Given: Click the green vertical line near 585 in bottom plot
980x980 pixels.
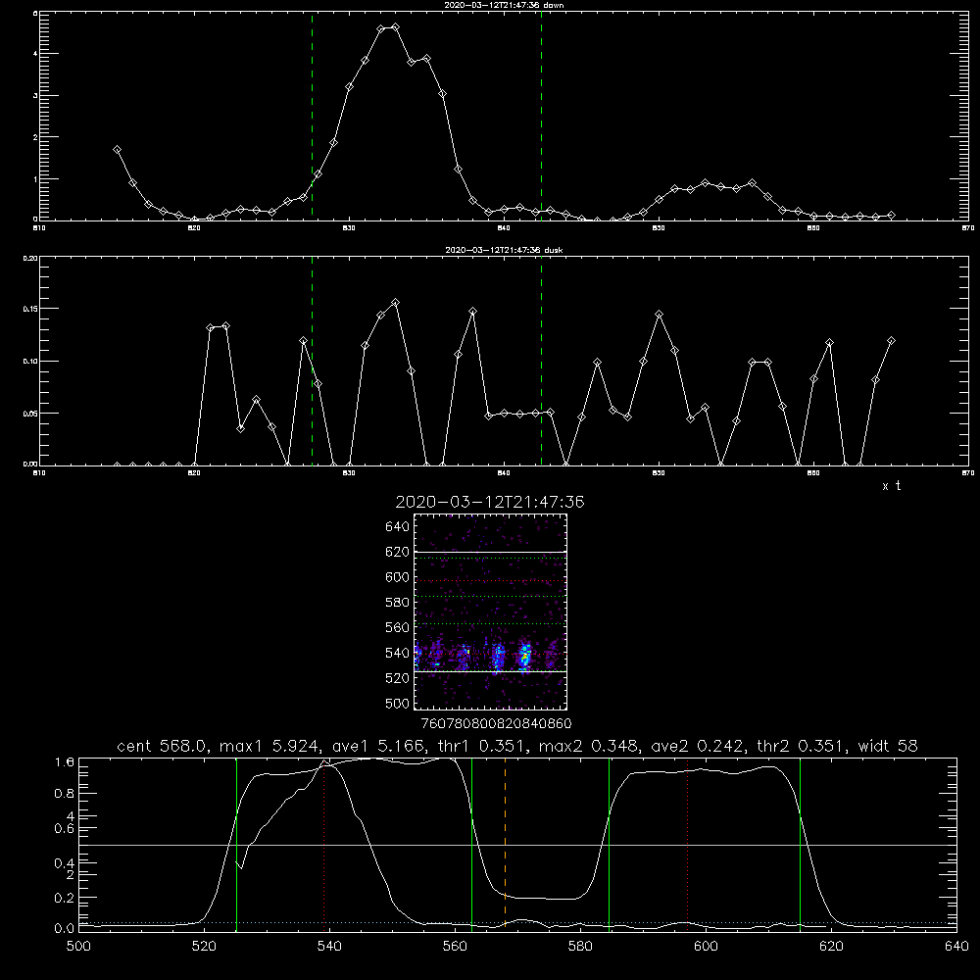Looking at the screenshot, I should pos(609,844).
